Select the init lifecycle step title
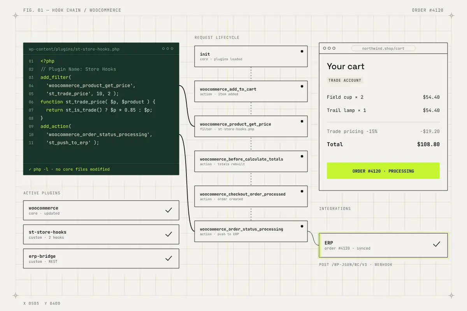This screenshot has height=311, width=467. pos(205,54)
